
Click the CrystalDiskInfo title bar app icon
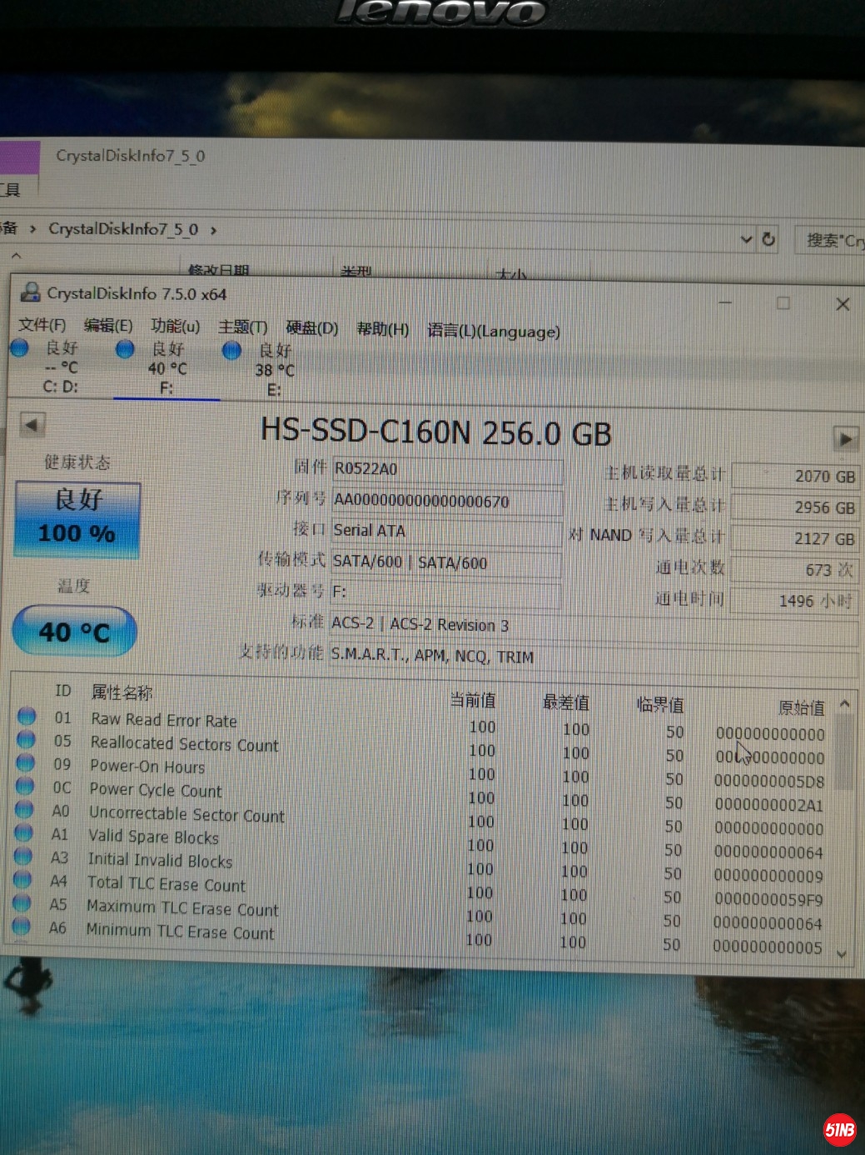(x=31, y=292)
